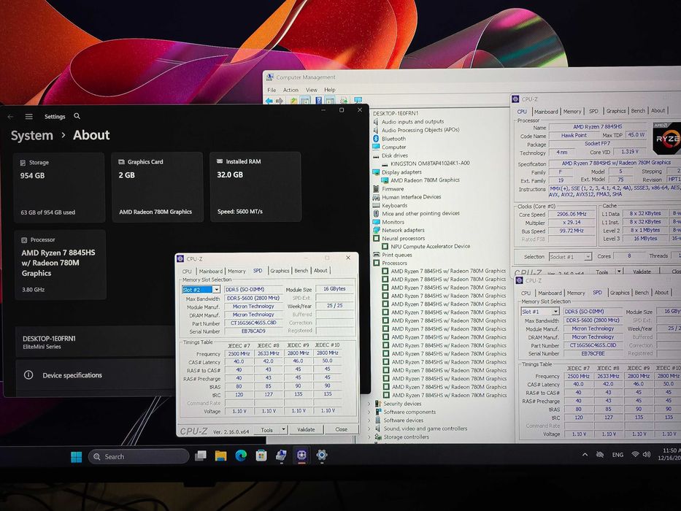
Task: Click the Graphics Card 2 GB card
Action: tap(157, 188)
